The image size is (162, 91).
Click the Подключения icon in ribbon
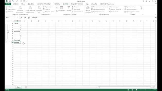[x=44, y=7]
